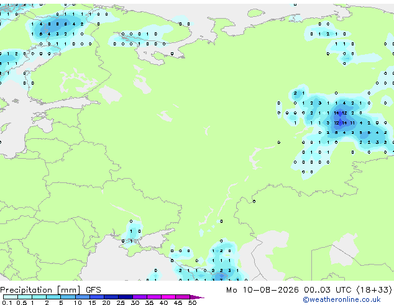The width and height of the screenshot is (394, 305).
Task: Click the GFS model label
Action: click(x=93, y=290)
